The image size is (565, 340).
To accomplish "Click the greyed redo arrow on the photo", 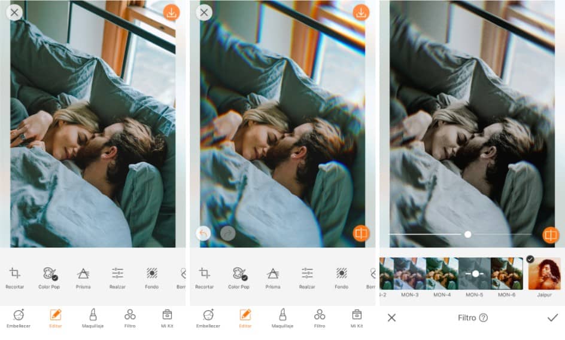I will coord(227,233).
